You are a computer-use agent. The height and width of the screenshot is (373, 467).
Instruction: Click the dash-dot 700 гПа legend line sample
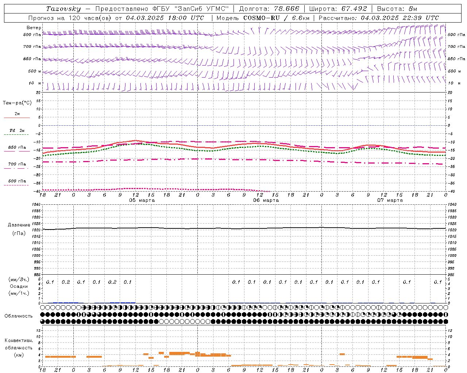(16, 168)
